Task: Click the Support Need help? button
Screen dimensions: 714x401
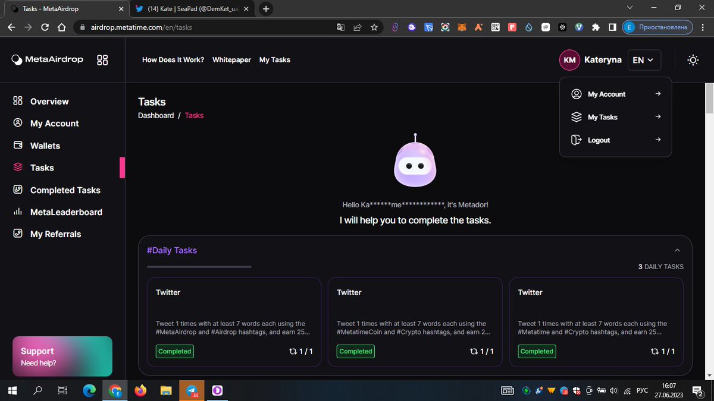Action: click(x=62, y=356)
